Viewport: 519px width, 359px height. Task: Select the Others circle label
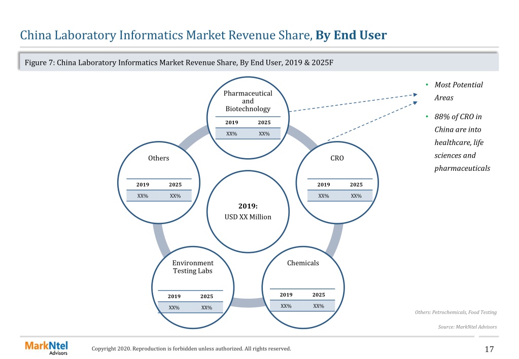(x=159, y=158)
